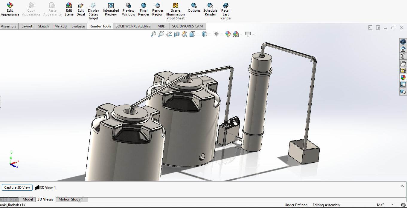The width and height of the screenshot is (407, 208).
Task: Start the Integrated Preview
Action: coord(111,9)
